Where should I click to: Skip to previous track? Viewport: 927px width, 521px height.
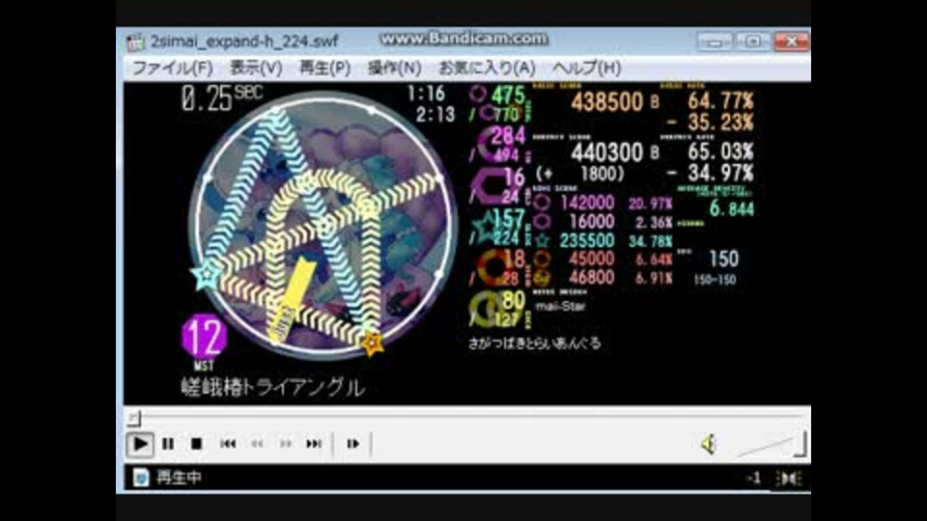pos(228,444)
